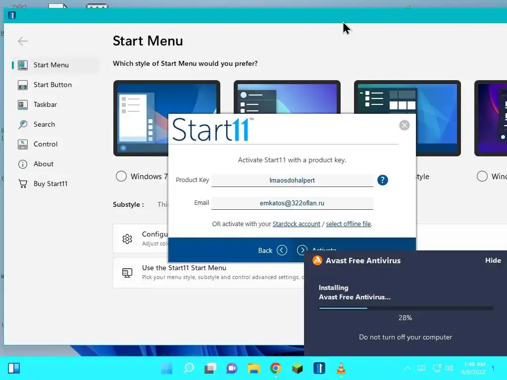Close the Start11 activation dialog
507x380 pixels.
pos(404,125)
